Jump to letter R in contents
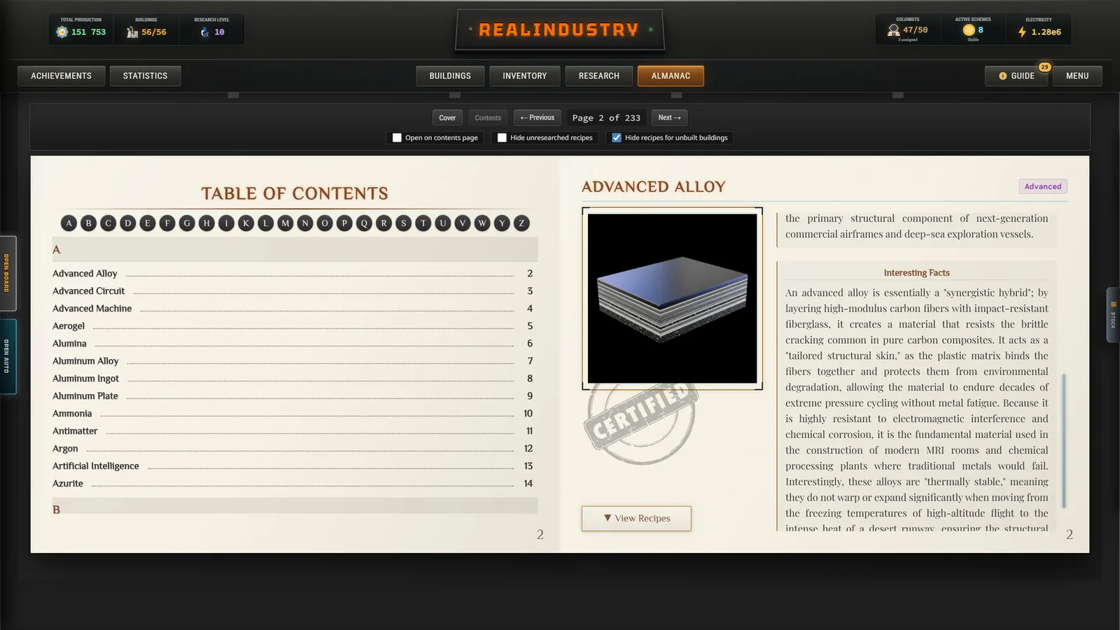 (384, 223)
